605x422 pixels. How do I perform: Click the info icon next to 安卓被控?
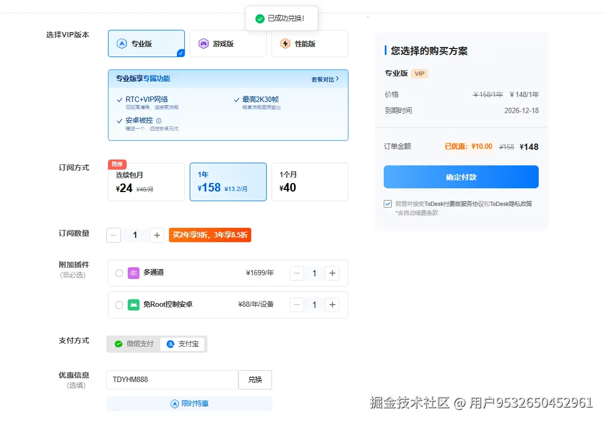pos(159,121)
